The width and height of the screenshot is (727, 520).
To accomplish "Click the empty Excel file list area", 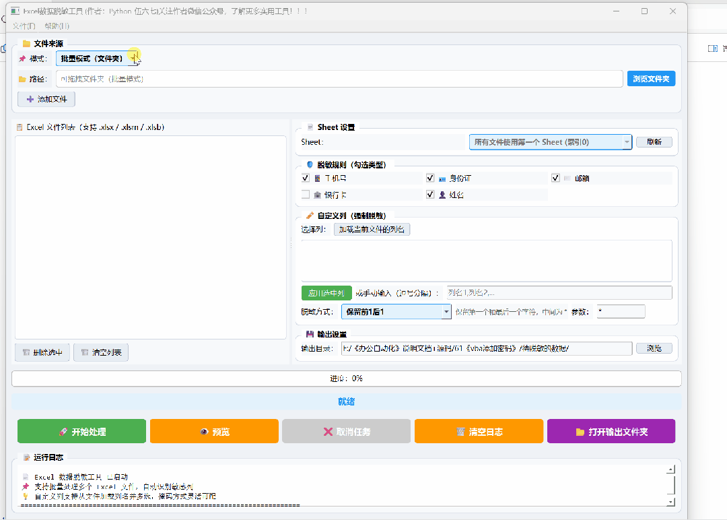I will click(151, 238).
